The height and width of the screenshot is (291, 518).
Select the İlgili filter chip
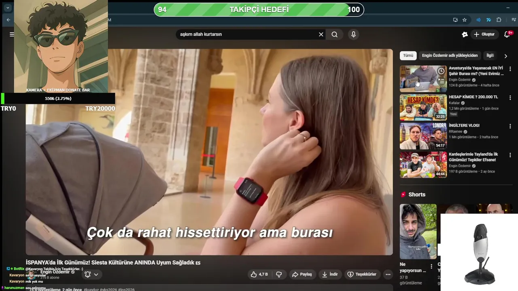[490, 55]
